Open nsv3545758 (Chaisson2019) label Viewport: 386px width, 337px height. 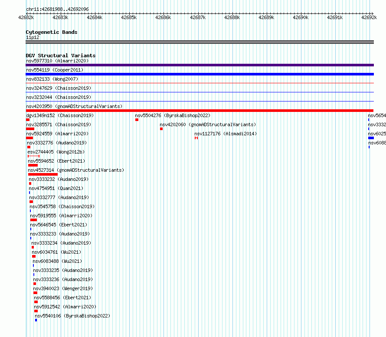click(x=62, y=206)
